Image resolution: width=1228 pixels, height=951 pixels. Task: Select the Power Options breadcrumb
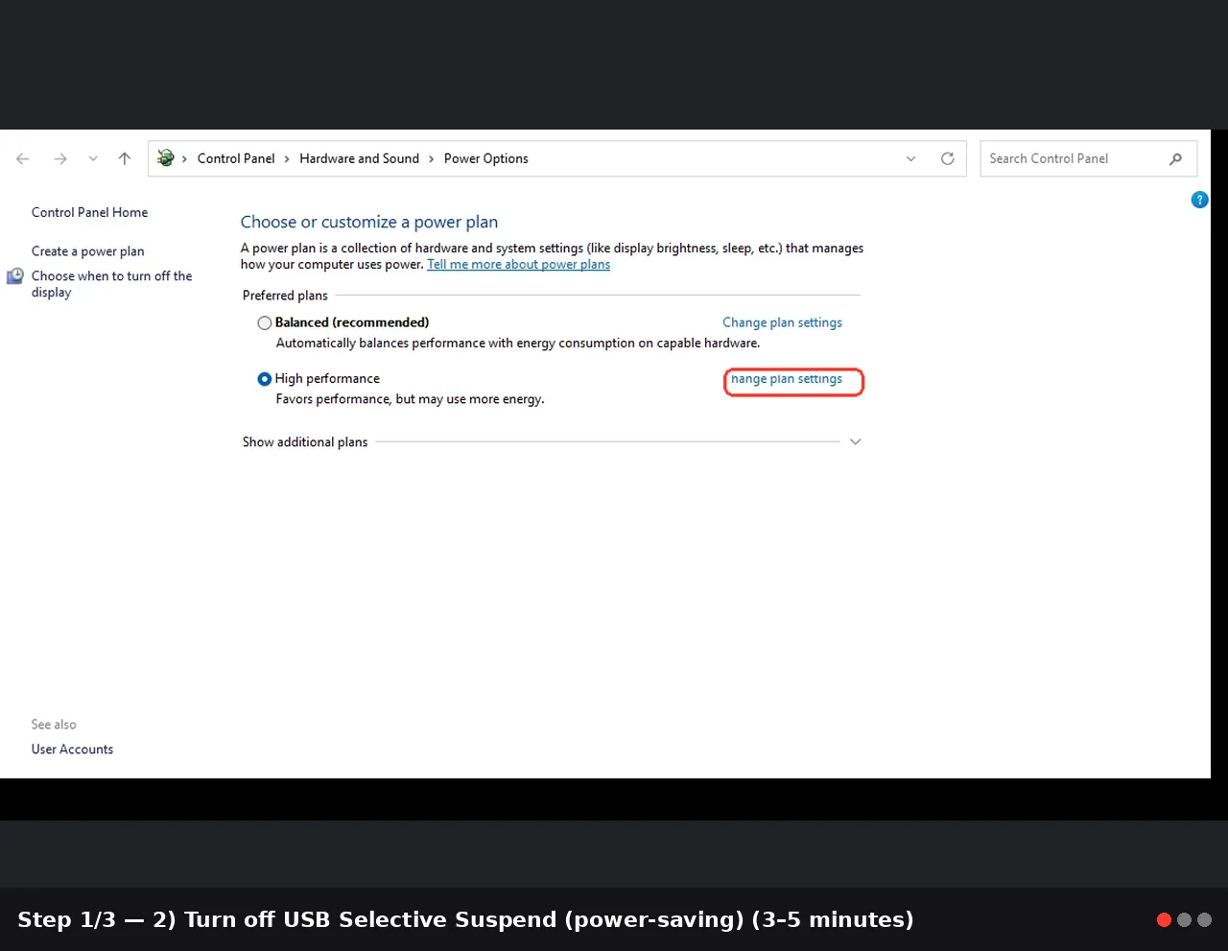pos(485,159)
